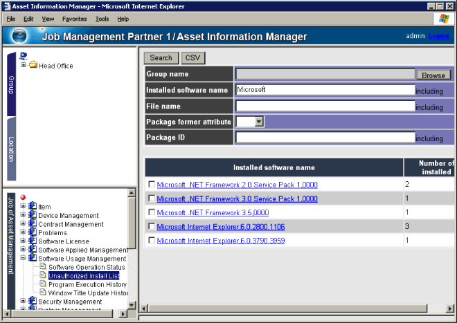Click the File name input field
The height and width of the screenshot is (323, 457).
coord(325,106)
